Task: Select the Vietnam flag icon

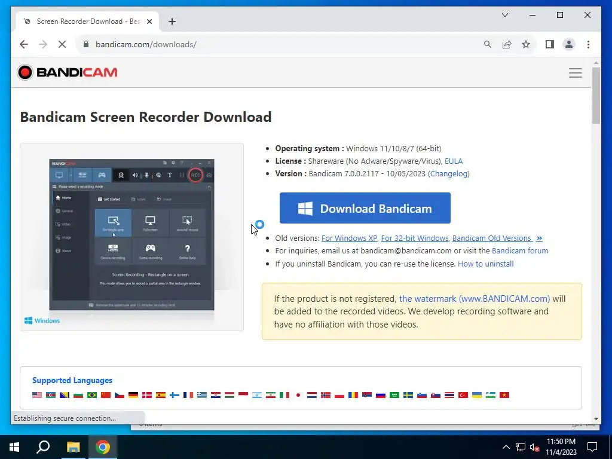Action: point(504,395)
